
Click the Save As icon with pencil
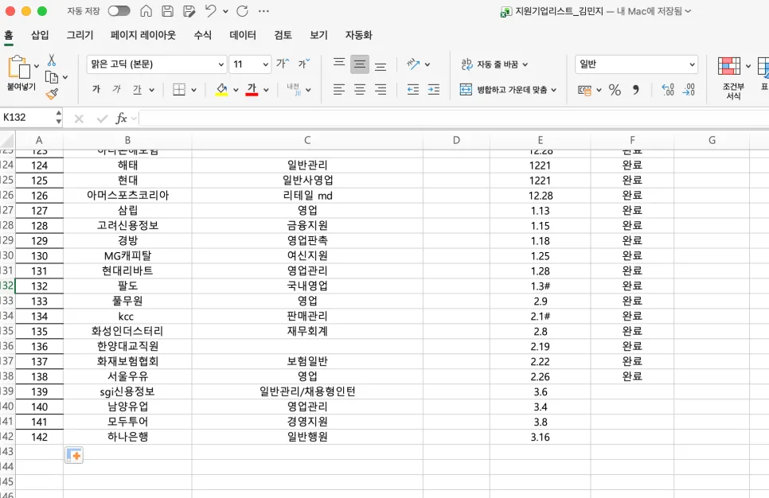pos(189,11)
